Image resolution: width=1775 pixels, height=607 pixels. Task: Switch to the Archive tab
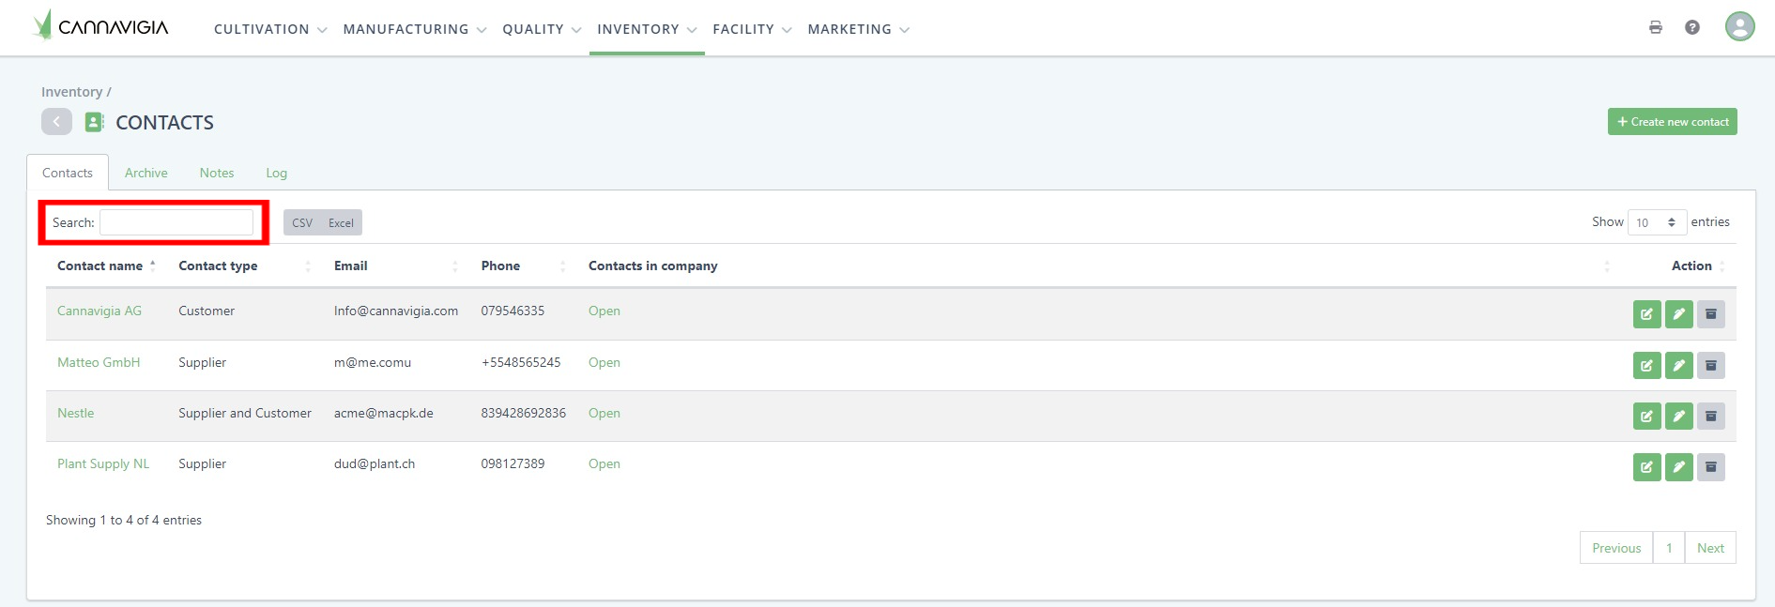(146, 173)
